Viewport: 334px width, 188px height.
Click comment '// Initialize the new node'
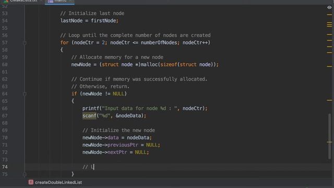(x=118, y=131)
